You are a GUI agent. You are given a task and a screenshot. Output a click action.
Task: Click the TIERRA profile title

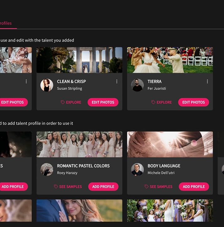point(154,82)
